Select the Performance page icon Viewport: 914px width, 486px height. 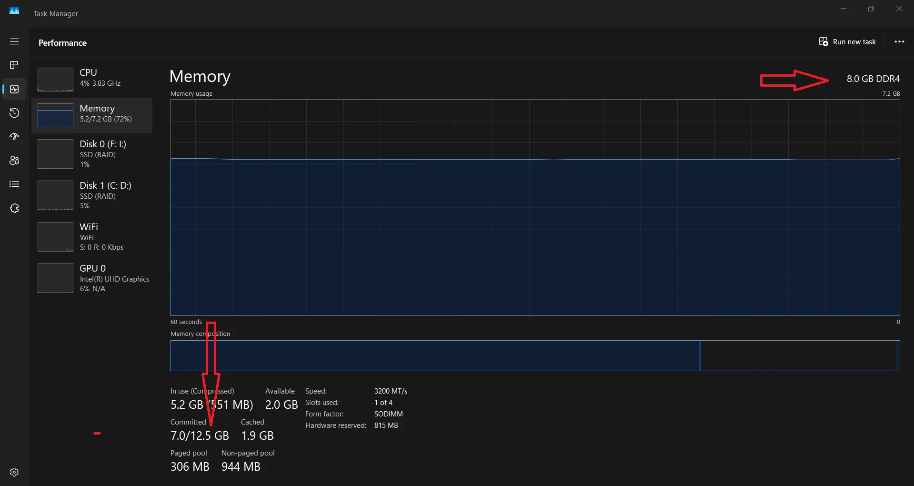pyautogui.click(x=14, y=89)
